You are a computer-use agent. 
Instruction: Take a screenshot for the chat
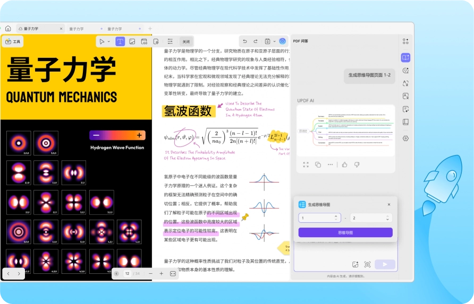coord(367,264)
